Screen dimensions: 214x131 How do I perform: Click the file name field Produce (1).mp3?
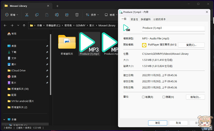tap(173, 28)
